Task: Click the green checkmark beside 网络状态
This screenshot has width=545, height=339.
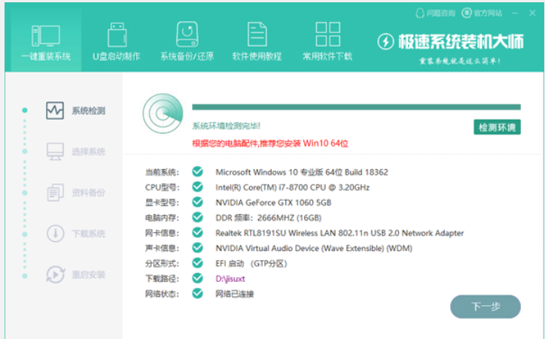Action: [197, 294]
